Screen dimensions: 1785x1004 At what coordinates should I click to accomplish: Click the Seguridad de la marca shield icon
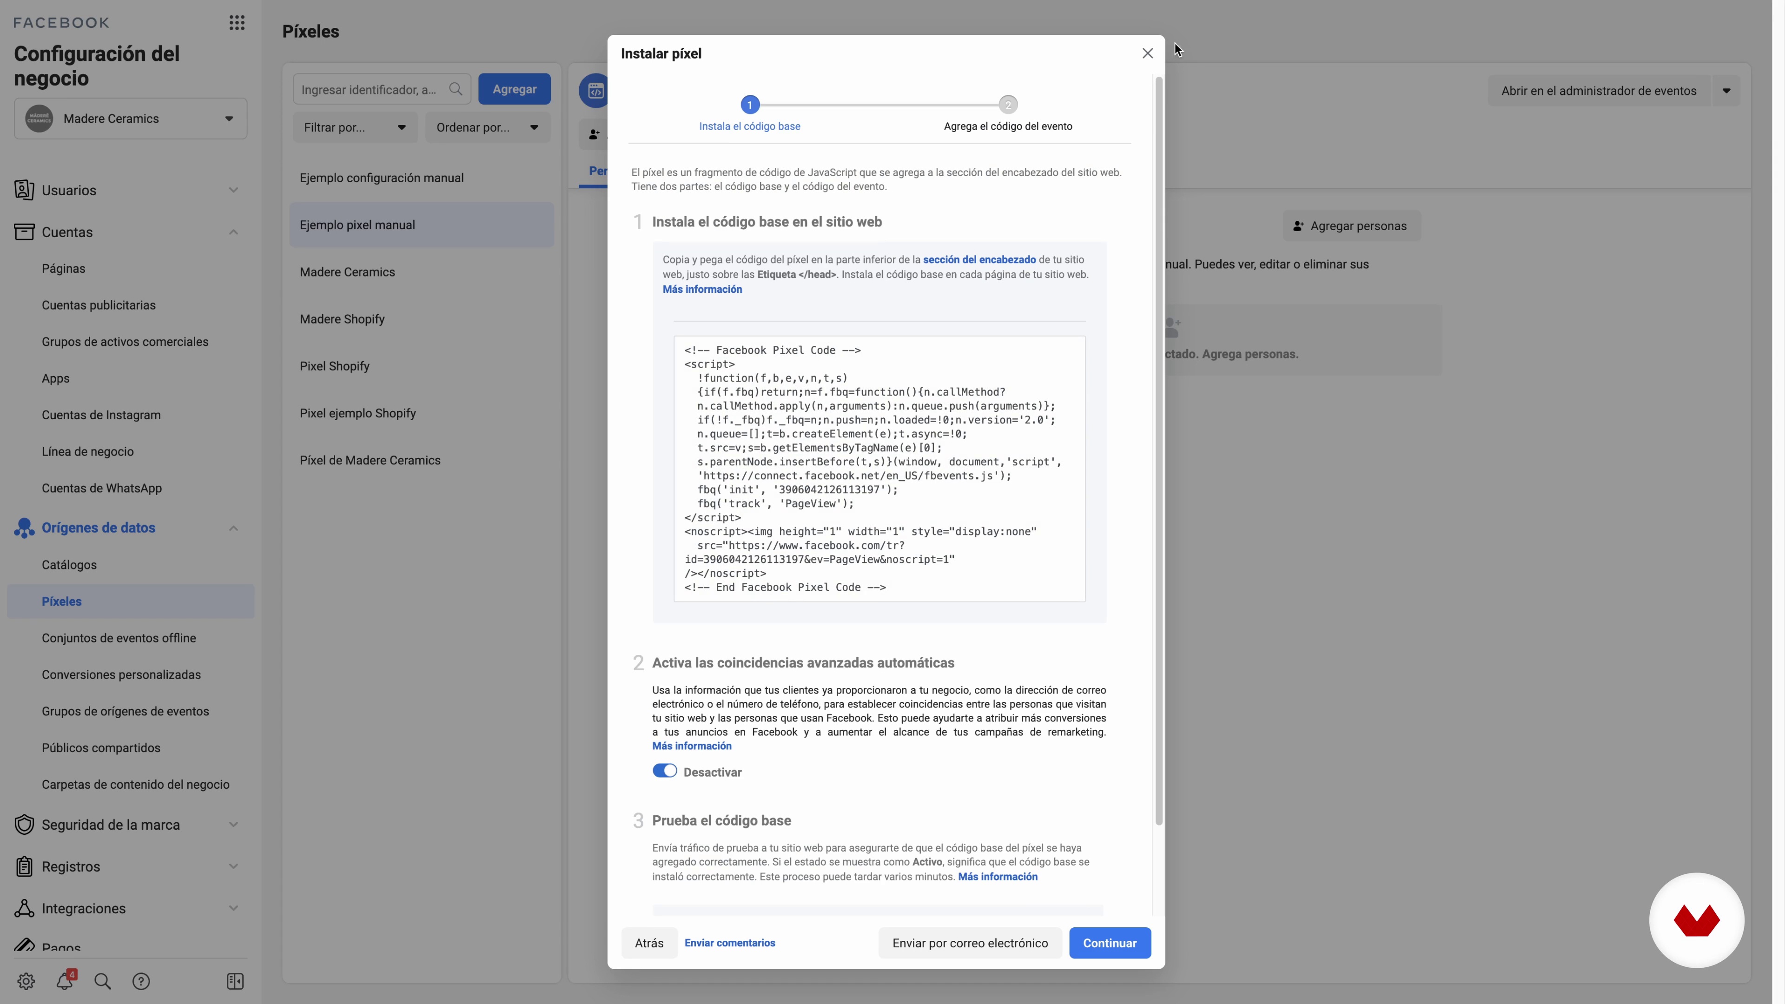(x=24, y=825)
